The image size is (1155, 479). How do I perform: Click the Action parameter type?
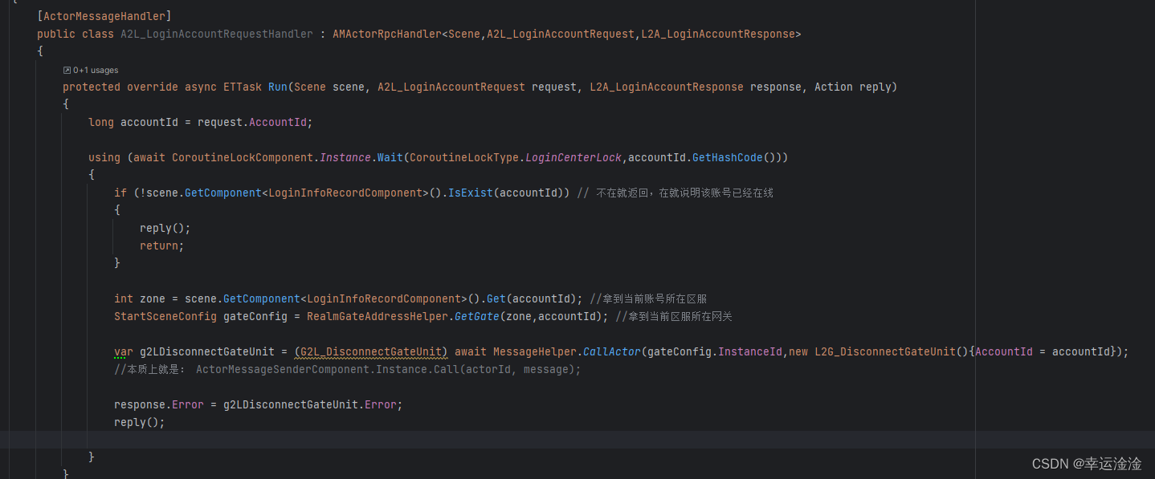click(834, 87)
